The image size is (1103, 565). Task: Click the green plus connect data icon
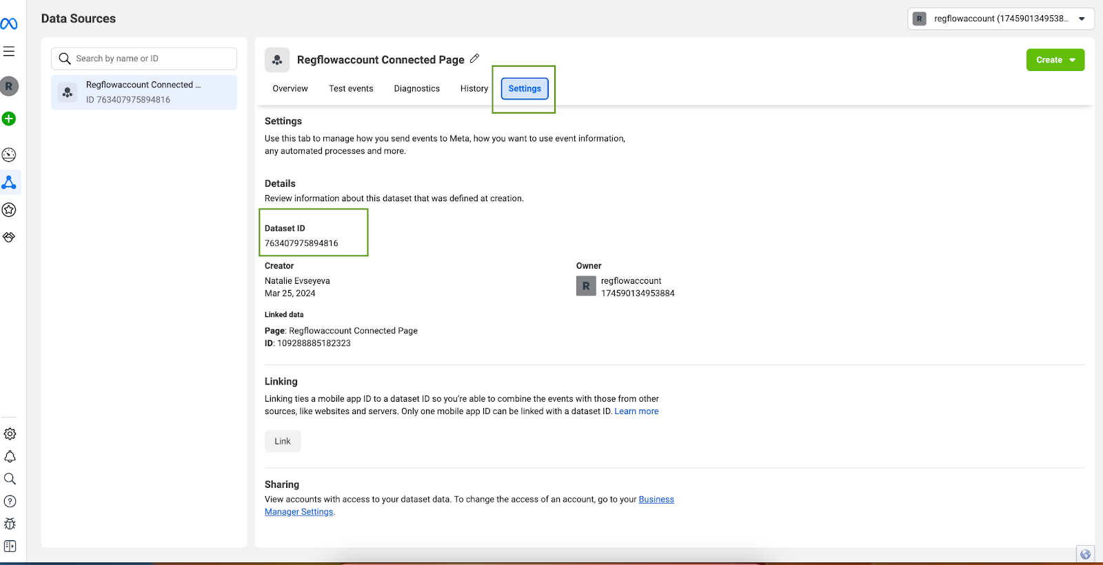9,119
